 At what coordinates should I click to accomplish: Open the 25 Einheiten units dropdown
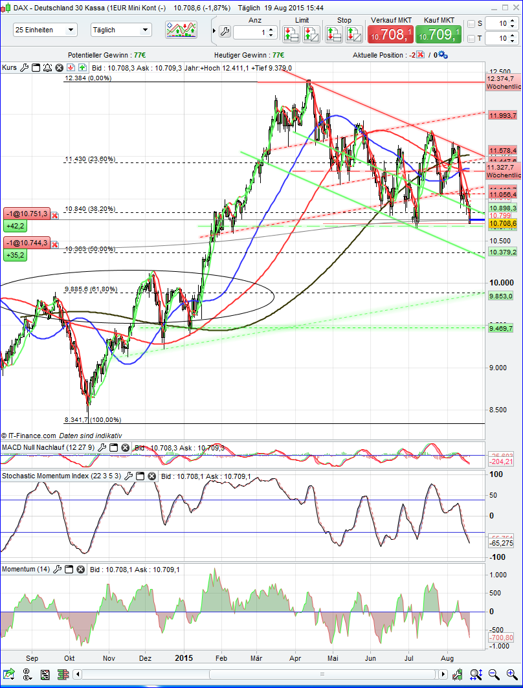tap(71, 30)
